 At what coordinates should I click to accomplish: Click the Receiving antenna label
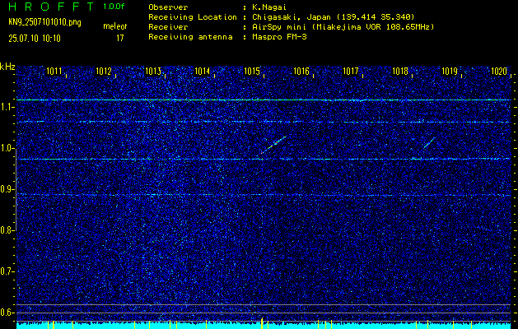coord(190,37)
